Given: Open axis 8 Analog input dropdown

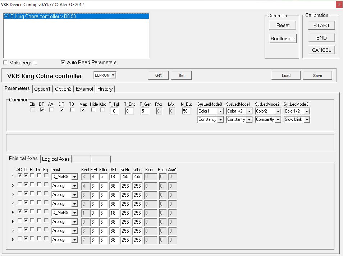Looking at the screenshot, I should tap(74, 239).
